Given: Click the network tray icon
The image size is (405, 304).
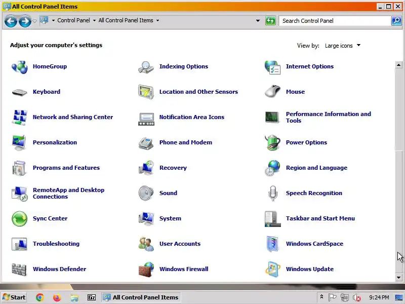Looking at the screenshot, I should [345, 298].
